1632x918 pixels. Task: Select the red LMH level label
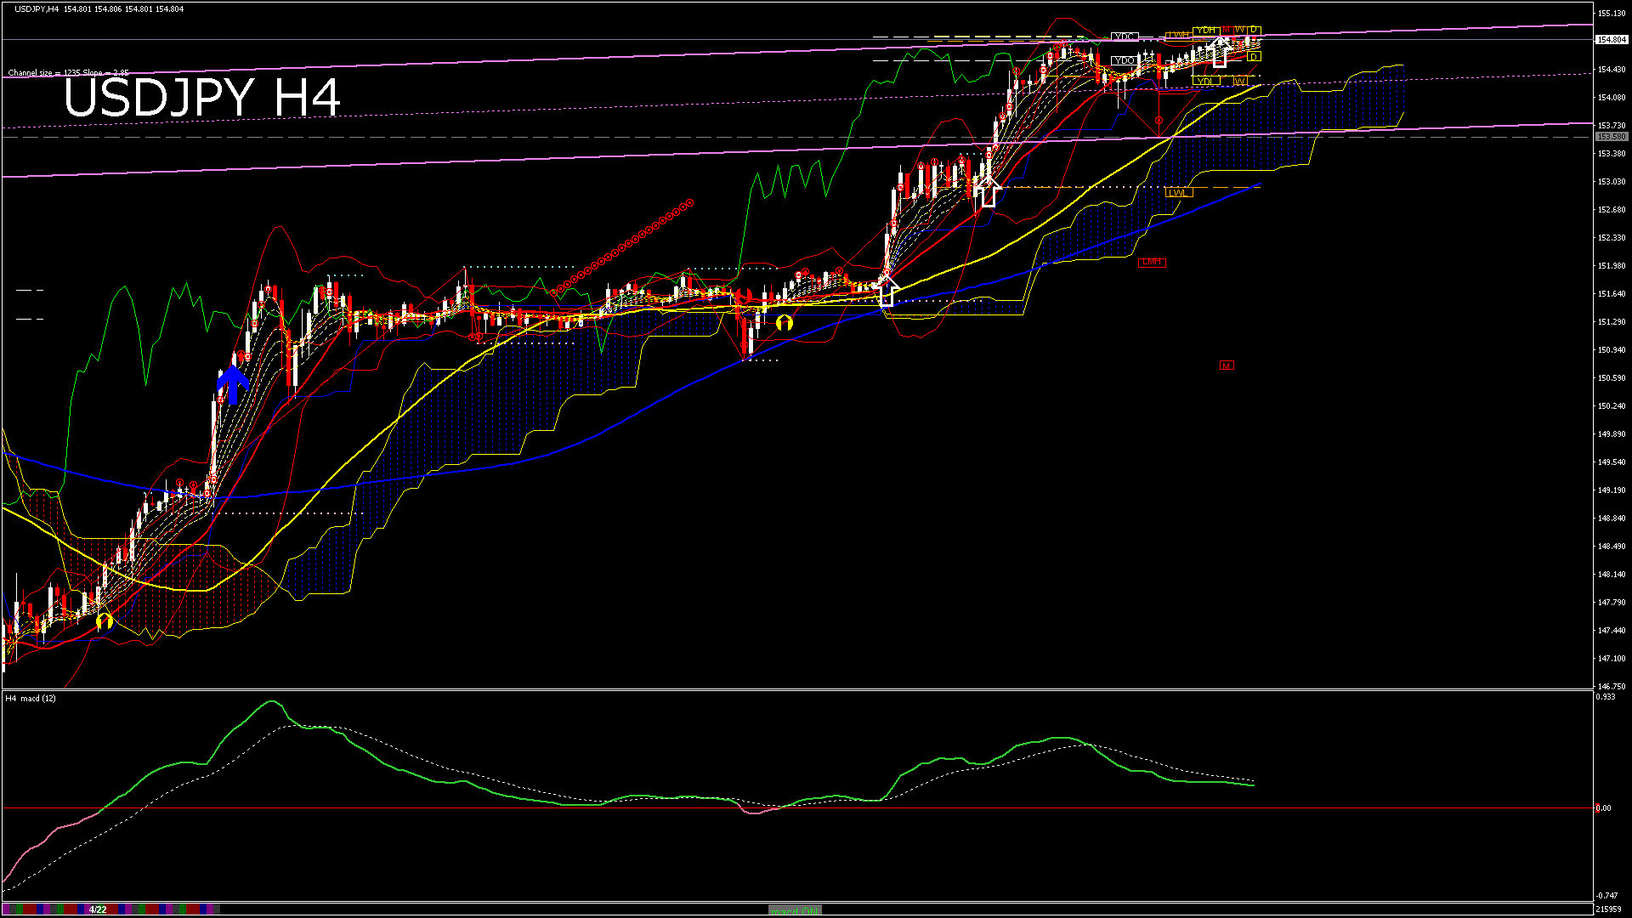[1152, 263]
